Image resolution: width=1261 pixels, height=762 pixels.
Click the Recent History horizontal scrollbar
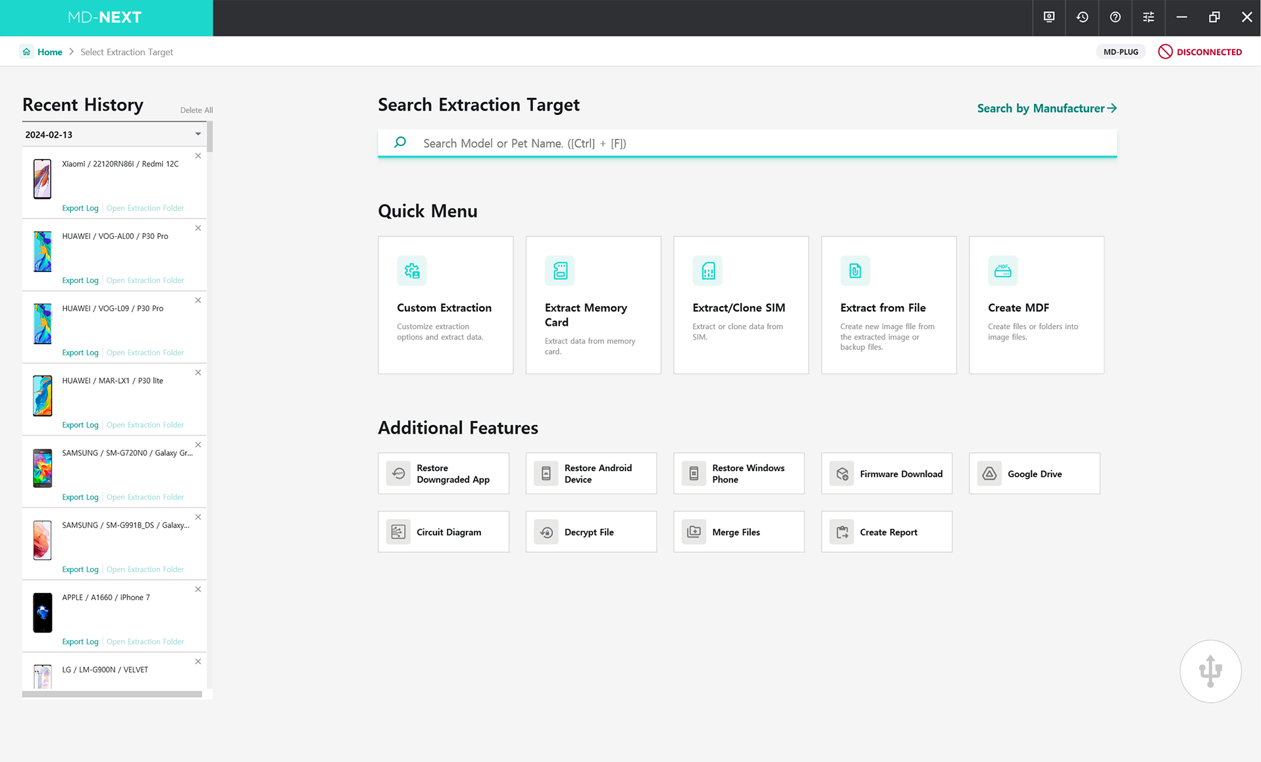tap(112, 694)
